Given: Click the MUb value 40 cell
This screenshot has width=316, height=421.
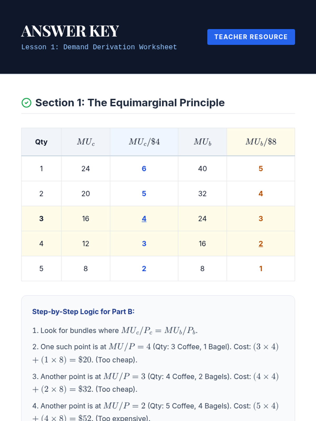Looking at the screenshot, I should point(202,169).
